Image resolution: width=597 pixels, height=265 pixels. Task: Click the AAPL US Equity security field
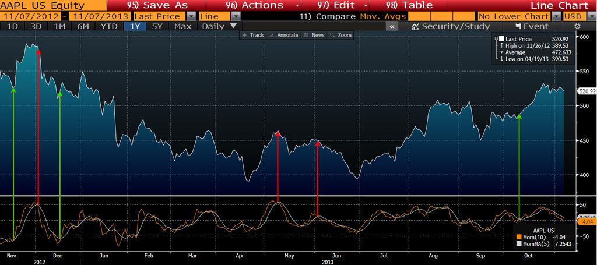click(53, 5)
